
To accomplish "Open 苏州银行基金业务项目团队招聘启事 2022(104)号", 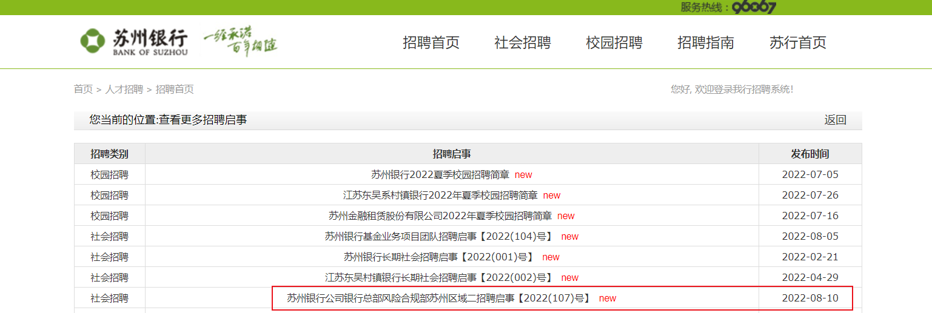I will pos(440,236).
